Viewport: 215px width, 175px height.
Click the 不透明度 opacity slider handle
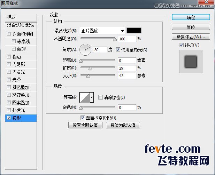point(115,39)
